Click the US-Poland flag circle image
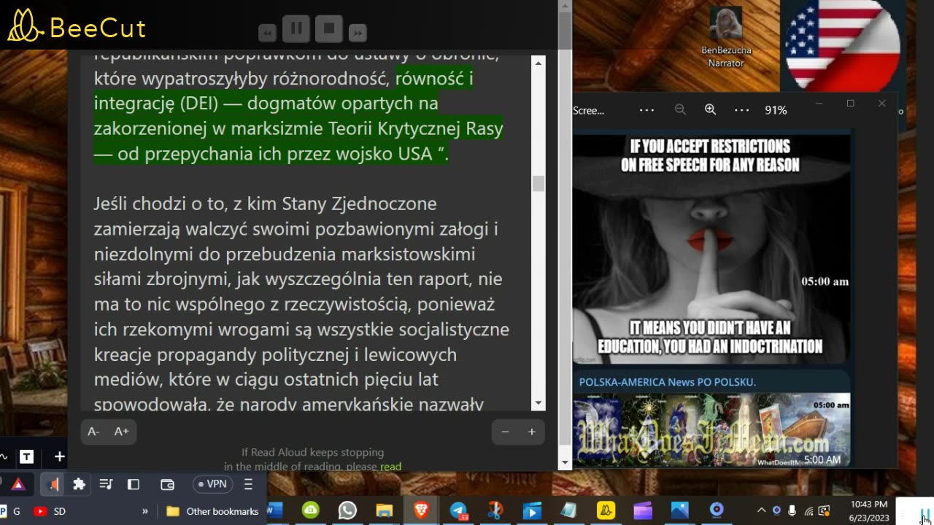Screen dimensions: 934x525 pyautogui.click(x=842, y=45)
